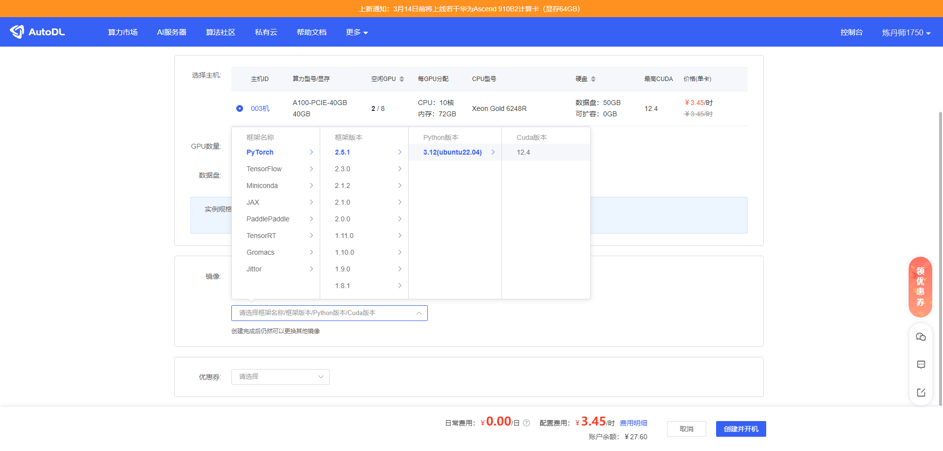Viewport: 943px width, 451px height.
Task: Select host 003机 radio button
Action: pyautogui.click(x=240, y=108)
